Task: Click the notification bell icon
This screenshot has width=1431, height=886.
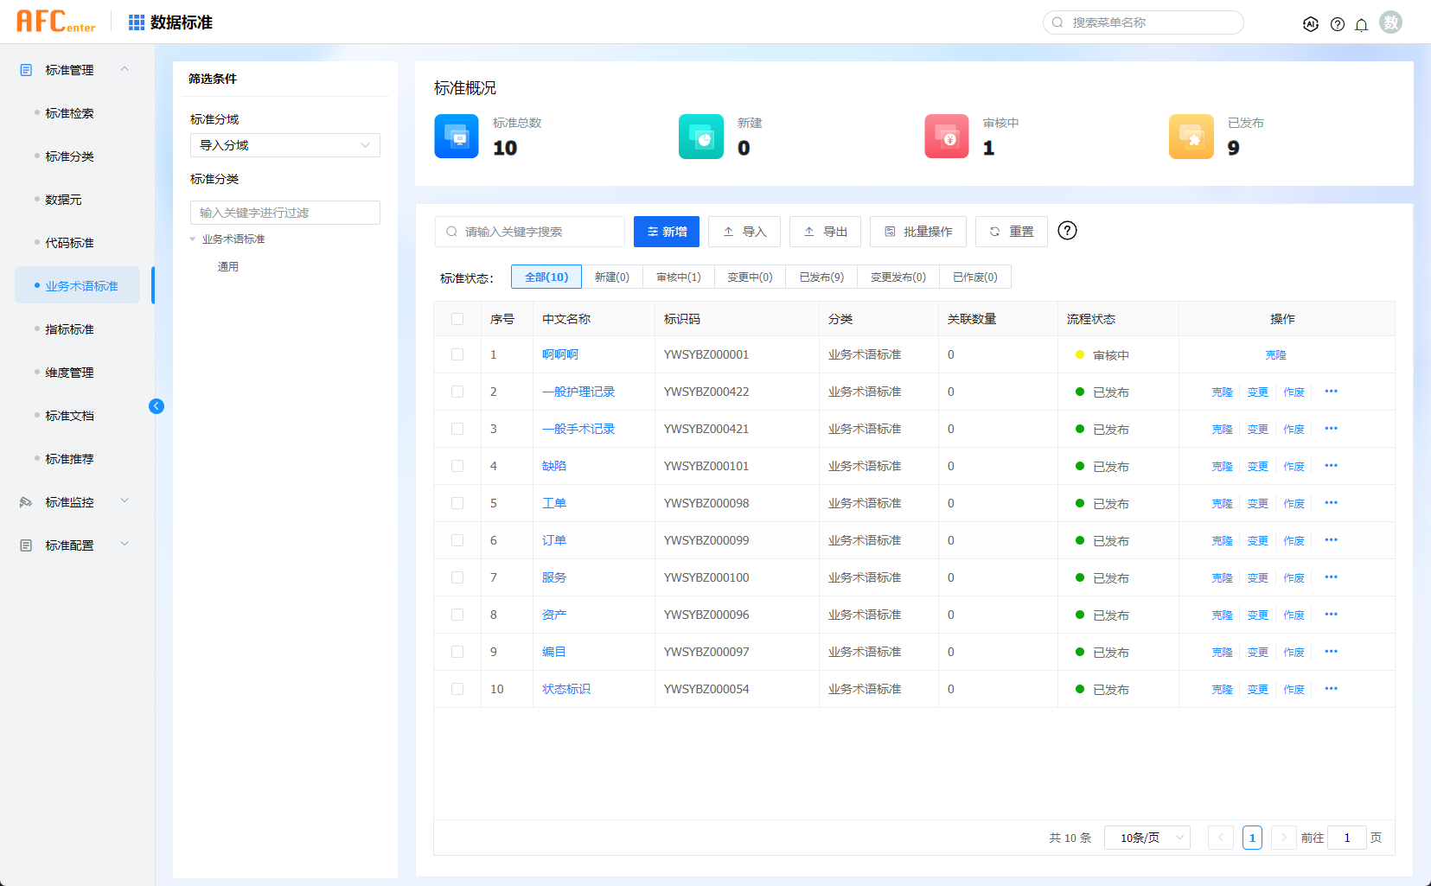Action: (1361, 24)
